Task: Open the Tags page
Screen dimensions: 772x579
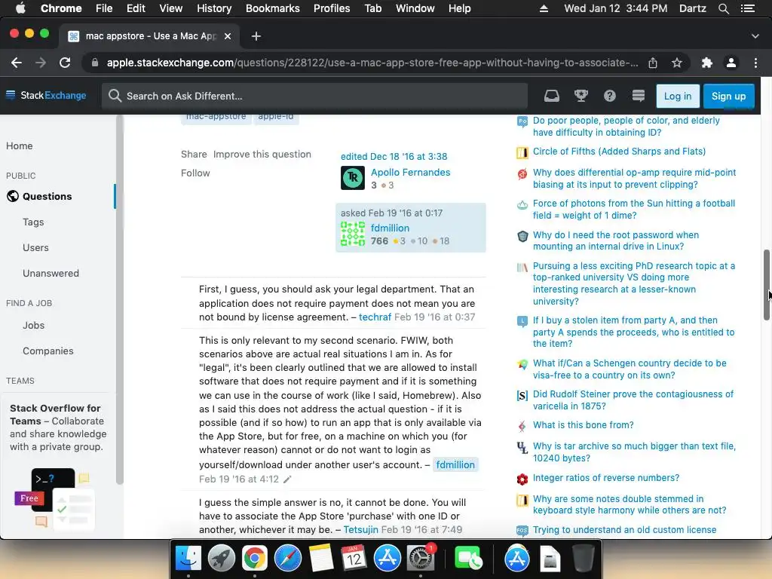Action: tap(33, 222)
